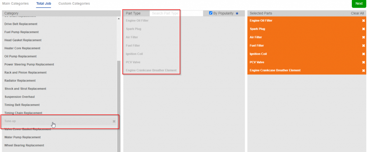The width and height of the screenshot is (368, 152).
Task: Remove Ignition Coil with the X icon
Action: tap(363, 54)
